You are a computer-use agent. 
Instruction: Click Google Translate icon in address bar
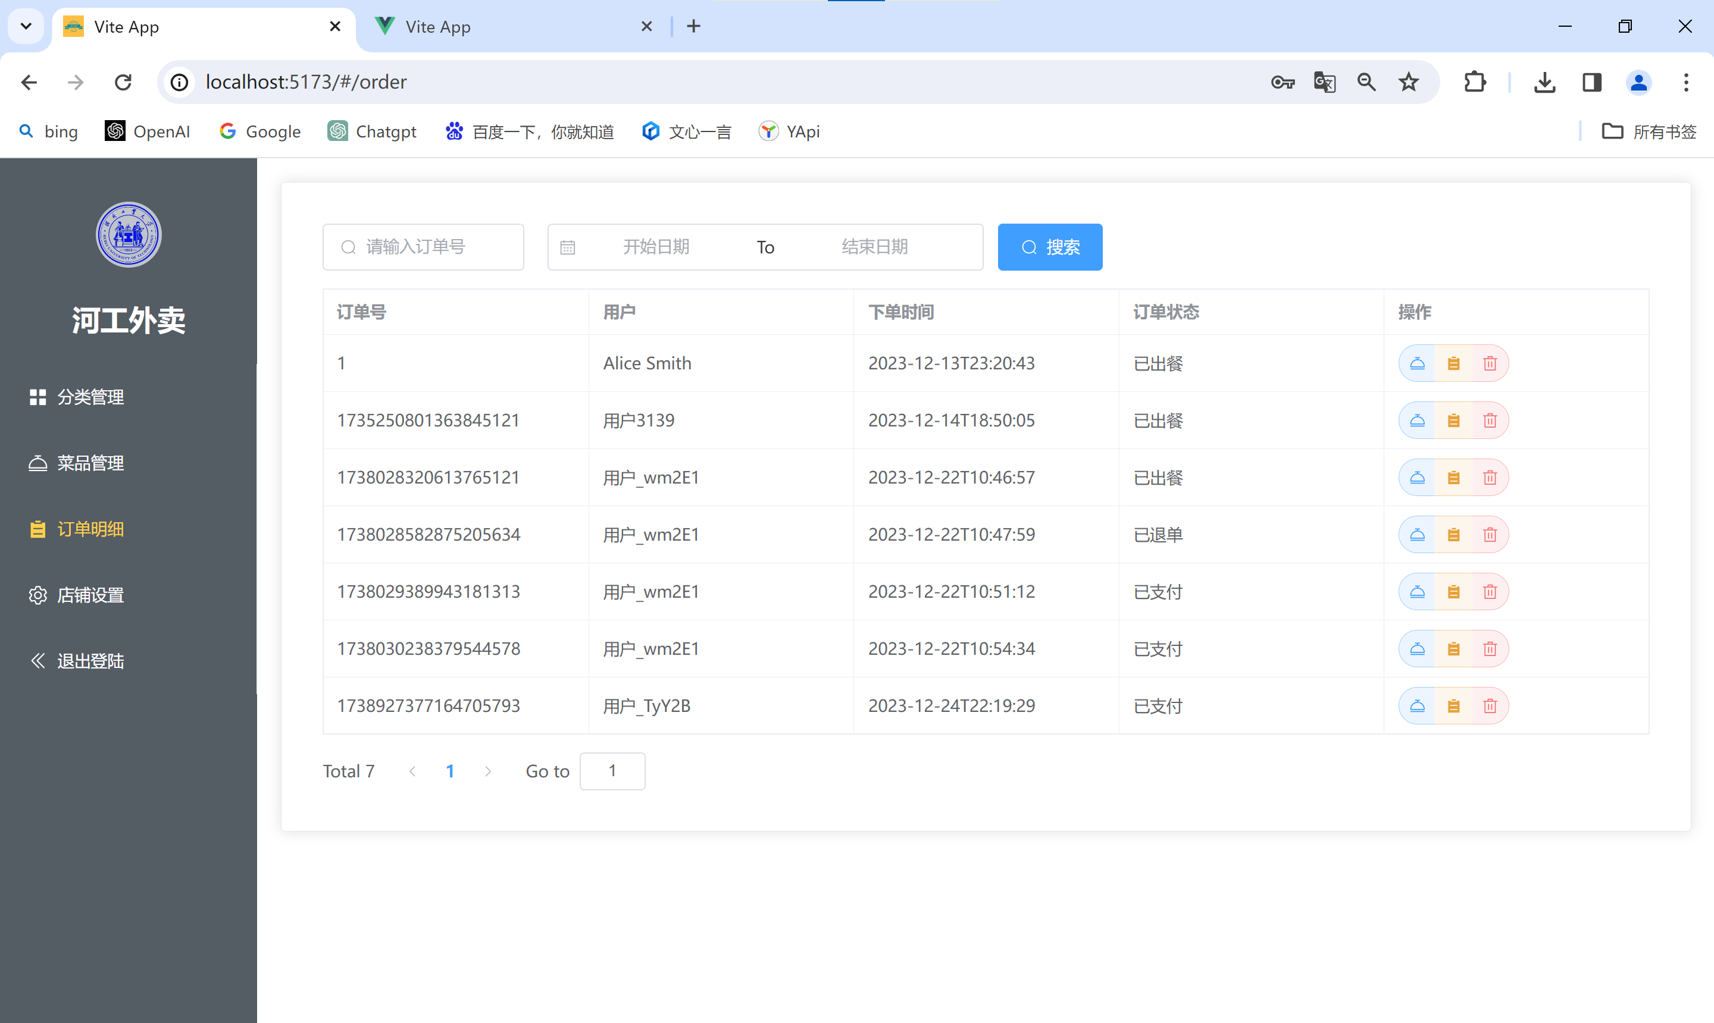coord(1324,82)
